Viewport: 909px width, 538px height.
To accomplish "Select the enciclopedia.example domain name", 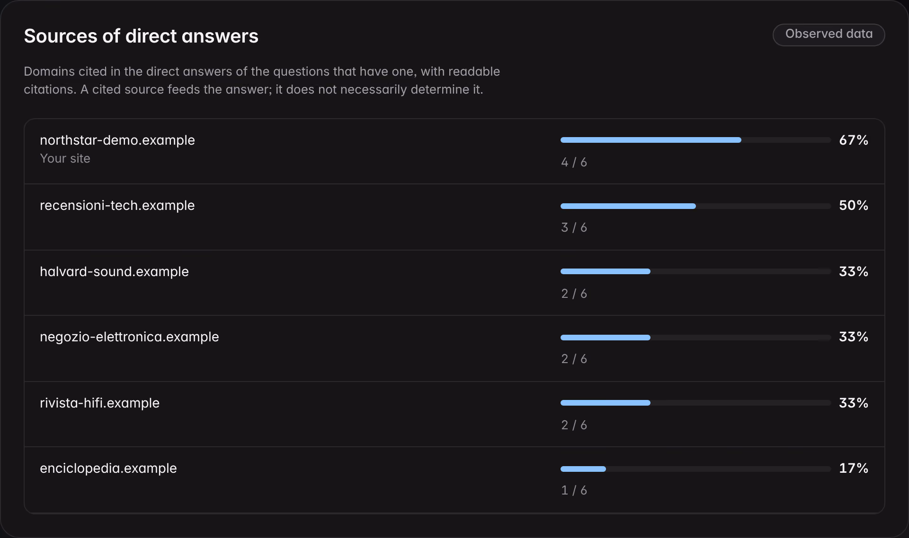I will (108, 468).
